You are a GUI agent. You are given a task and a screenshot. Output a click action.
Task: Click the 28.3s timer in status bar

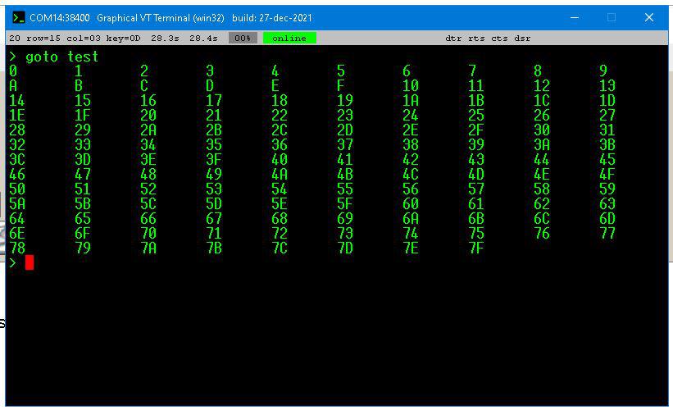pyautogui.click(x=165, y=39)
